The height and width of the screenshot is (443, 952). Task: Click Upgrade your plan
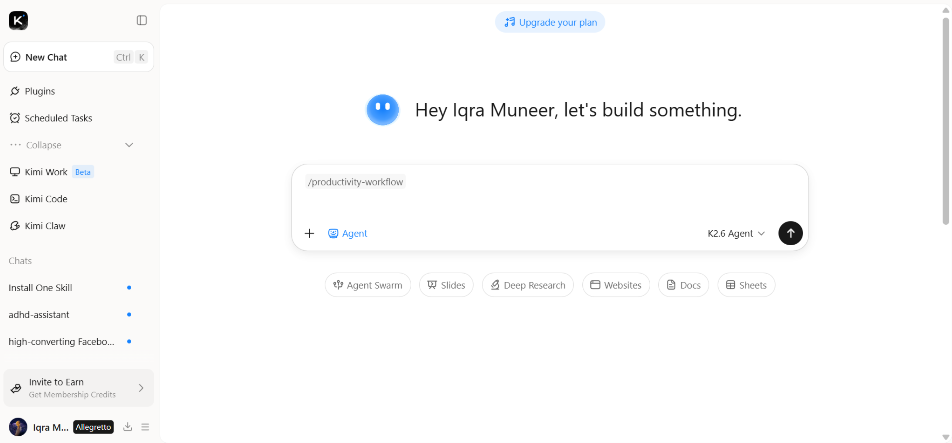pyautogui.click(x=550, y=22)
